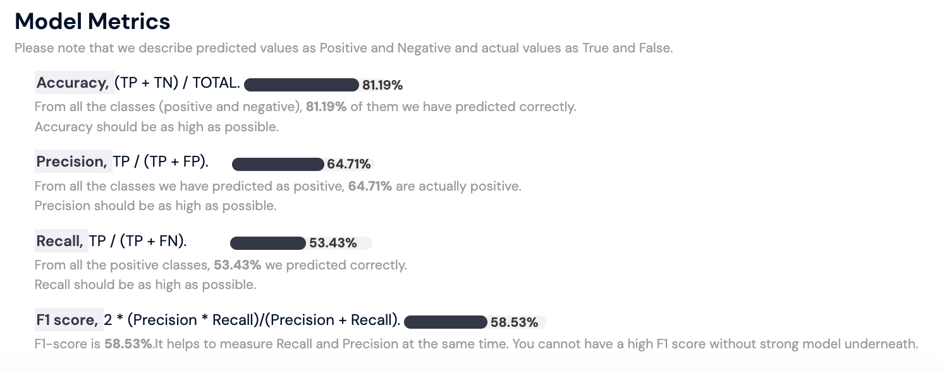This screenshot has height=371, width=942.
Task: Click the Recall metric label
Action: tap(60, 241)
